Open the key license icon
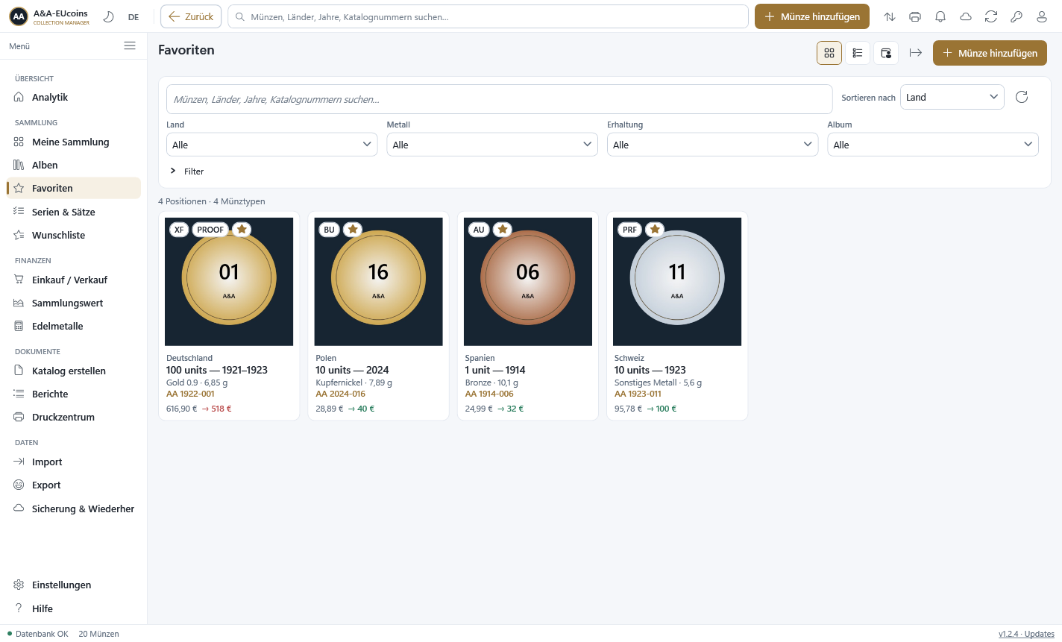Image resolution: width=1062 pixels, height=642 pixels. coord(1017,16)
